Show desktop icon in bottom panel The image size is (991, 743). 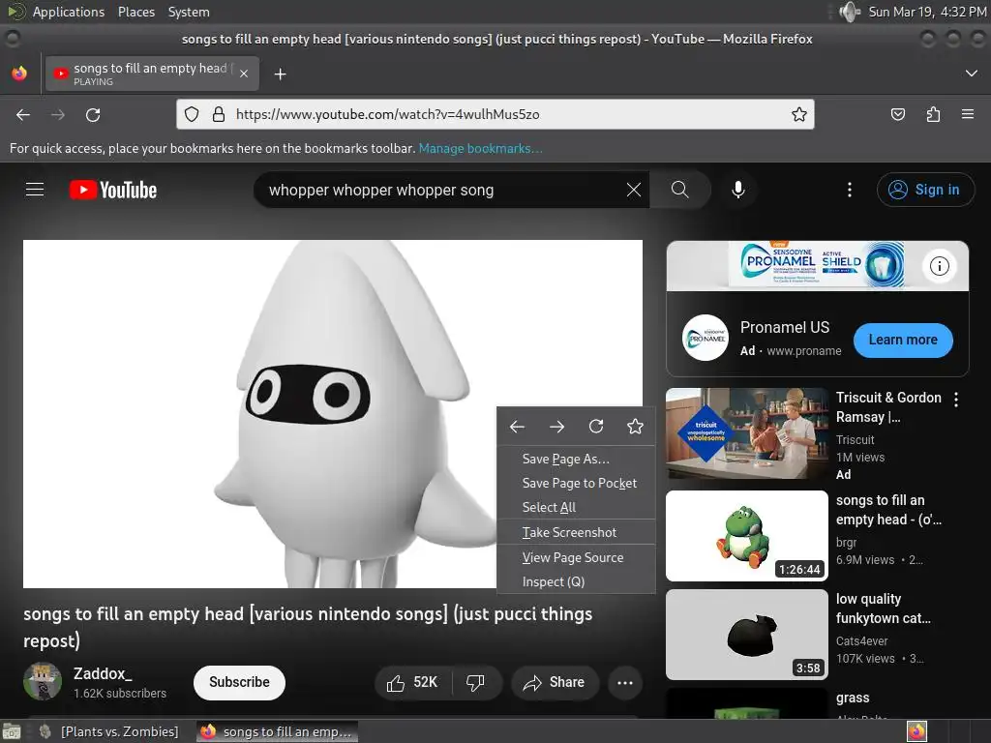[12, 731]
